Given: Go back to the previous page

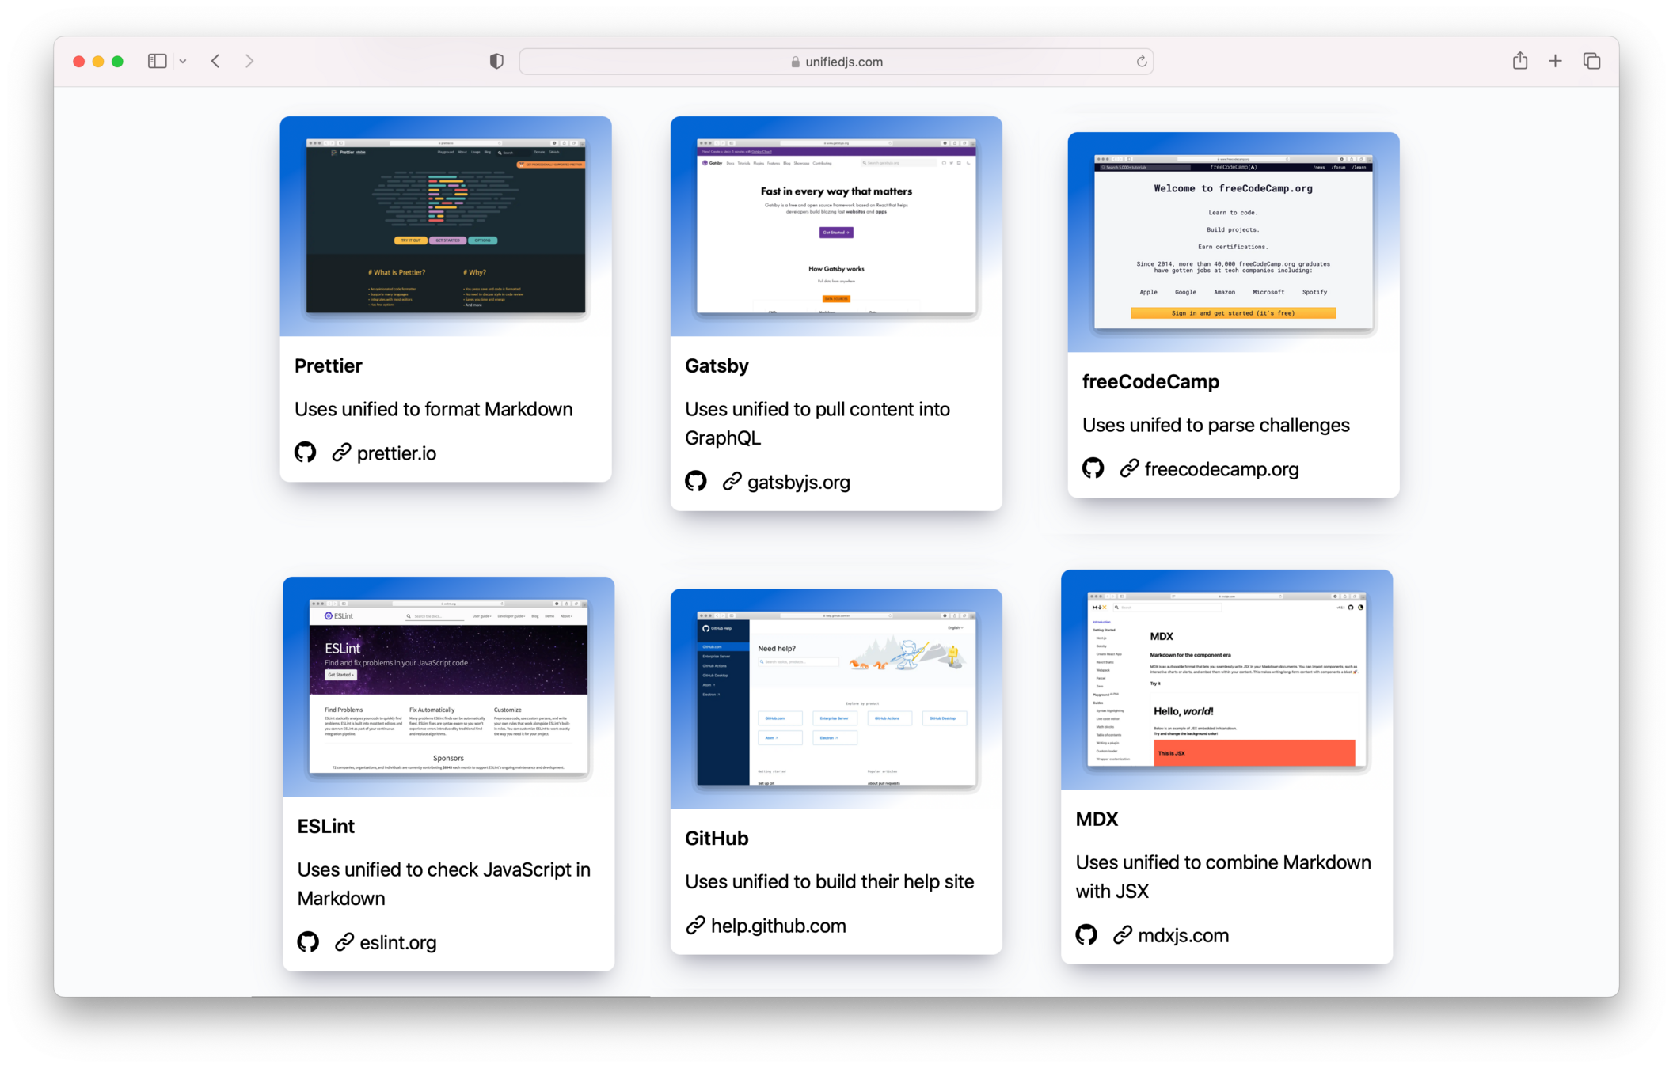Looking at the screenshot, I should click(x=215, y=61).
